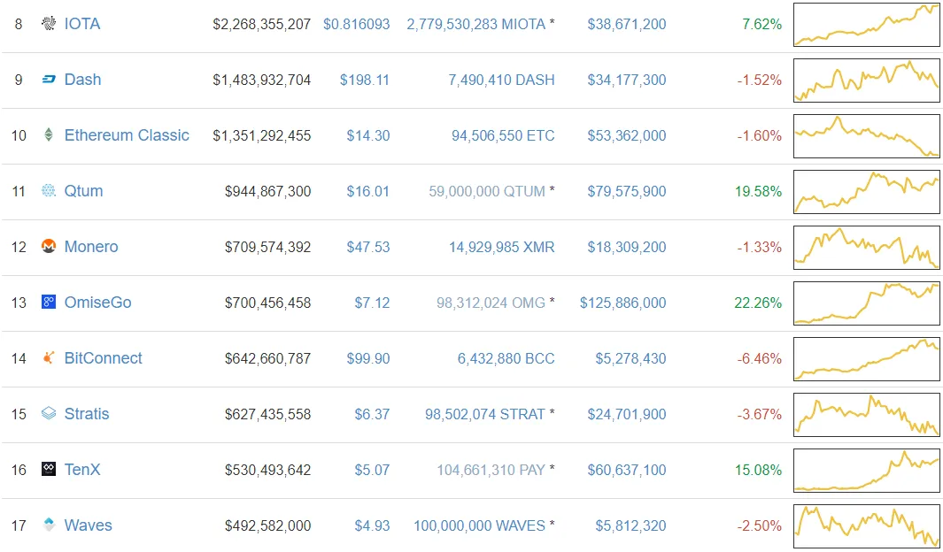View the OmiseGo price graph thumbnail
The height and width of the screenshot is (552, 943).
[867, 303]
